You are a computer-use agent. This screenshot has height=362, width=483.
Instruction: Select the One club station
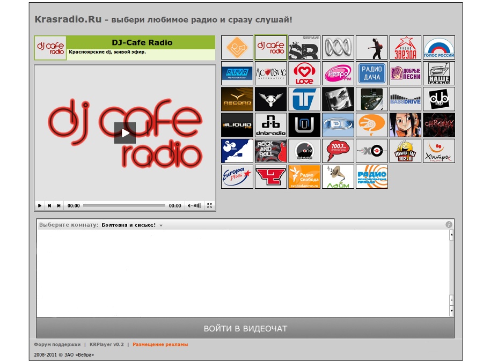coord(304,151)
